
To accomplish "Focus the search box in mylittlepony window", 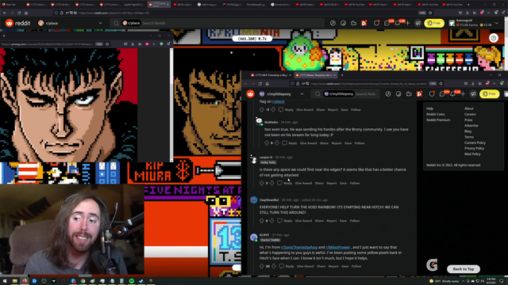I will pos(345,94).
